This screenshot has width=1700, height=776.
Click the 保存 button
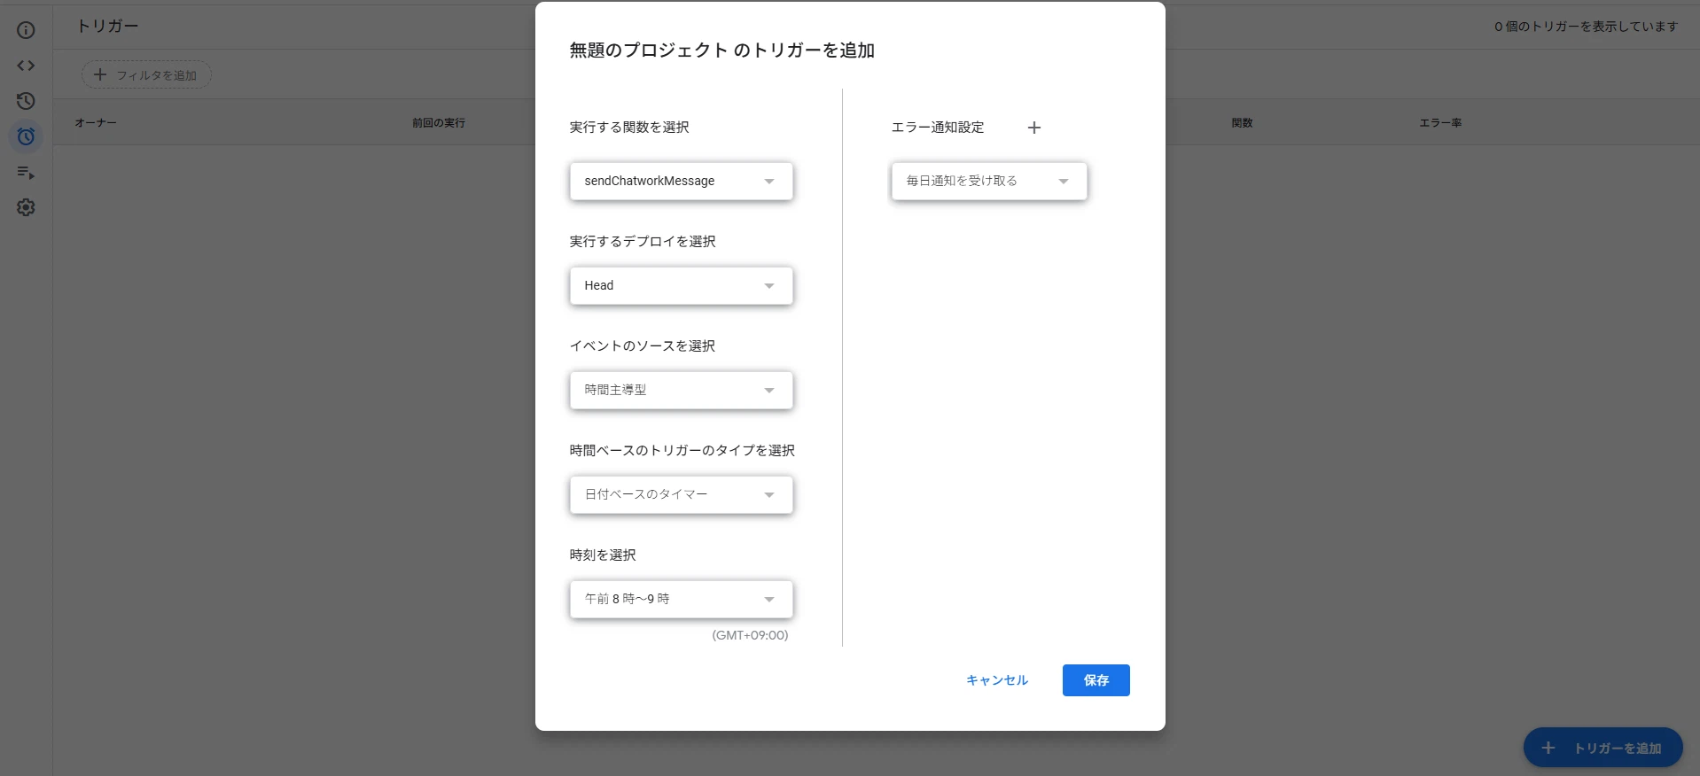pos(1096,680)
